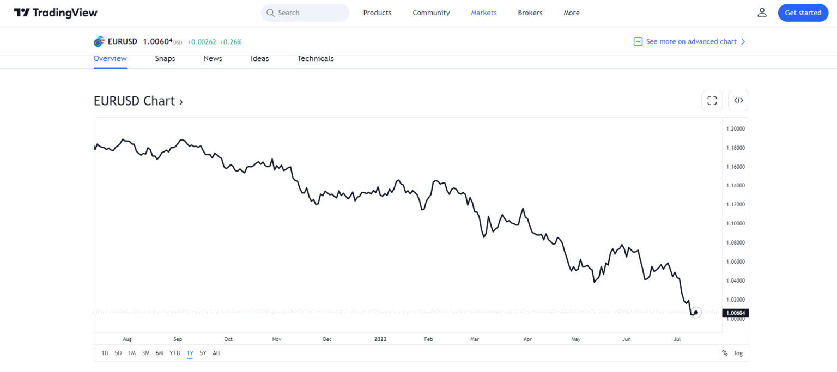Open See more on advanced chart link
Screen dimensions: 837x372
coord(690,41)
